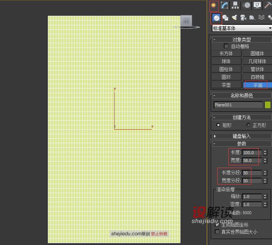Enable the 自动栅格 checkbox
Image resolution: width=272 pixels, height=245 pixels.
(x=226, y=46)
